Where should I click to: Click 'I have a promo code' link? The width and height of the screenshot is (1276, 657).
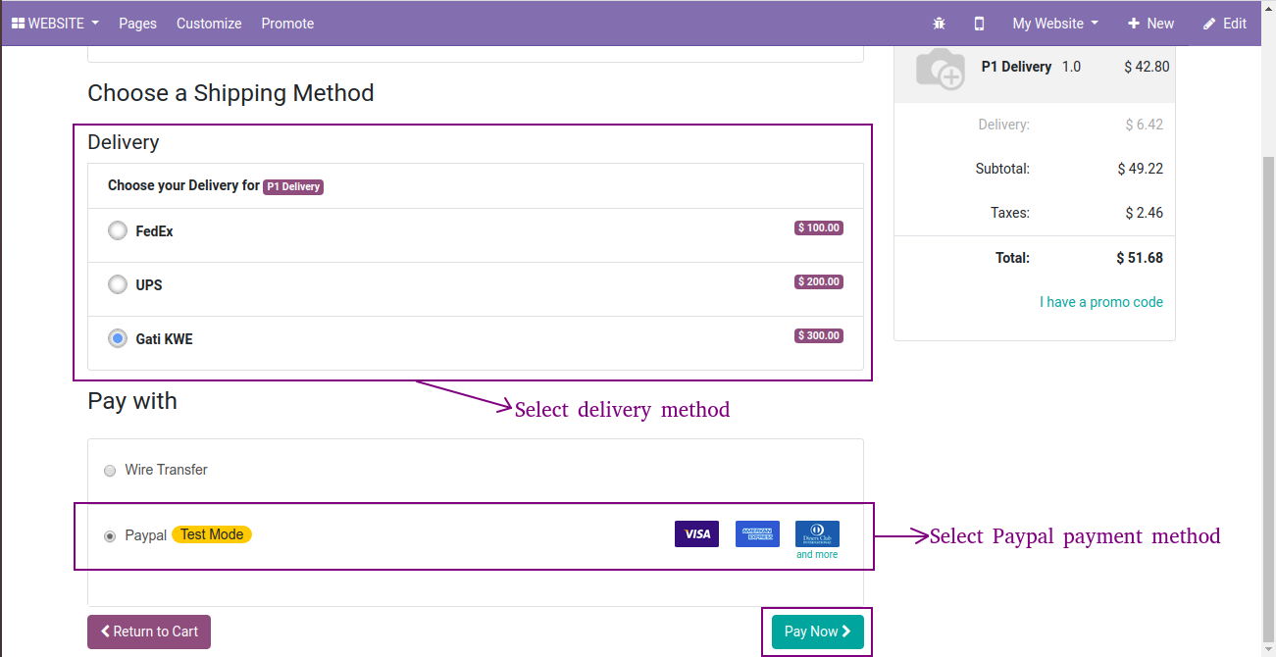point(1101,302)
